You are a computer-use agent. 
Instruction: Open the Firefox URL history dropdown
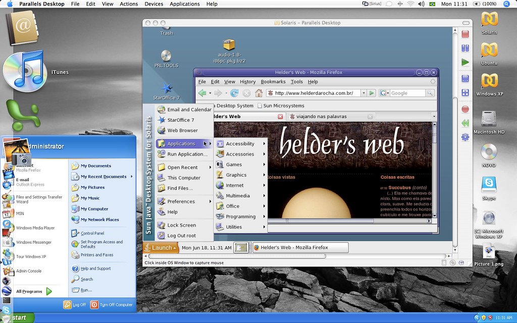[364, 93]
